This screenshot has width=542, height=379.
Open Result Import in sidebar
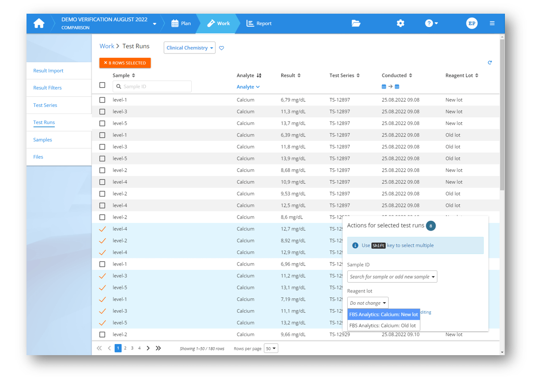click(x=48, y=71)
